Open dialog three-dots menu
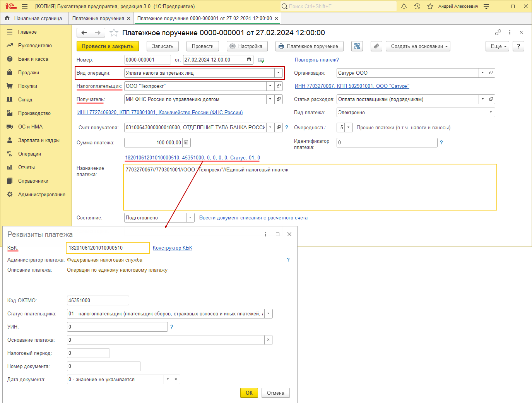532x404 pixels. tap(265, 234)
